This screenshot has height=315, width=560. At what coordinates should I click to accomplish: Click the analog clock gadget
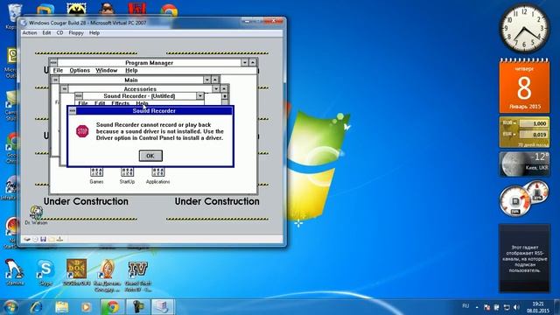coord(524,29)
